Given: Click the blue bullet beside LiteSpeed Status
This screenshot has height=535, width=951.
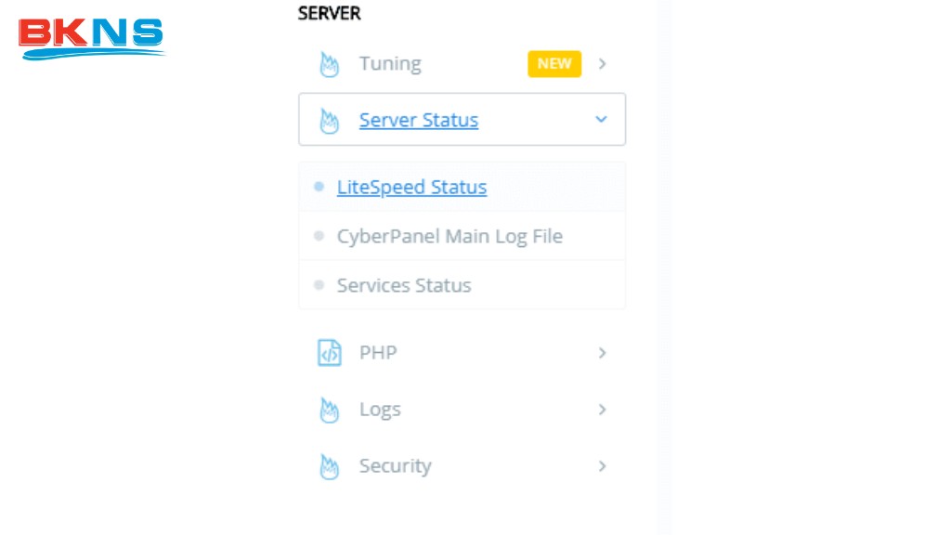Looking at the screenshot, I should (319, 187).
